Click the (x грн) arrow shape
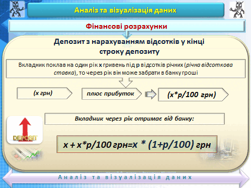Image resolution: width=251 pixels, height=188 pixels. point(44,93)
